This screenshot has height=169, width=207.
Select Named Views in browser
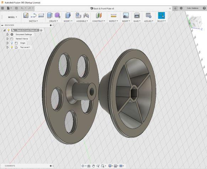pyautogui.click(x=22, y=39)
